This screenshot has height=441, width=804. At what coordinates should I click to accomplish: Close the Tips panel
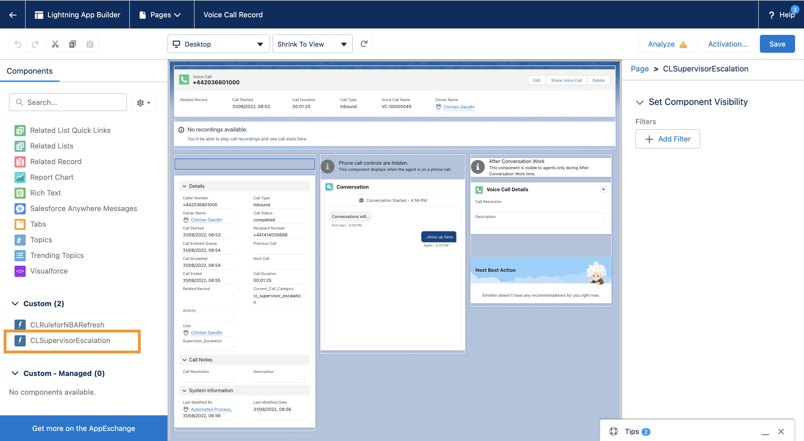click(781, 431)
